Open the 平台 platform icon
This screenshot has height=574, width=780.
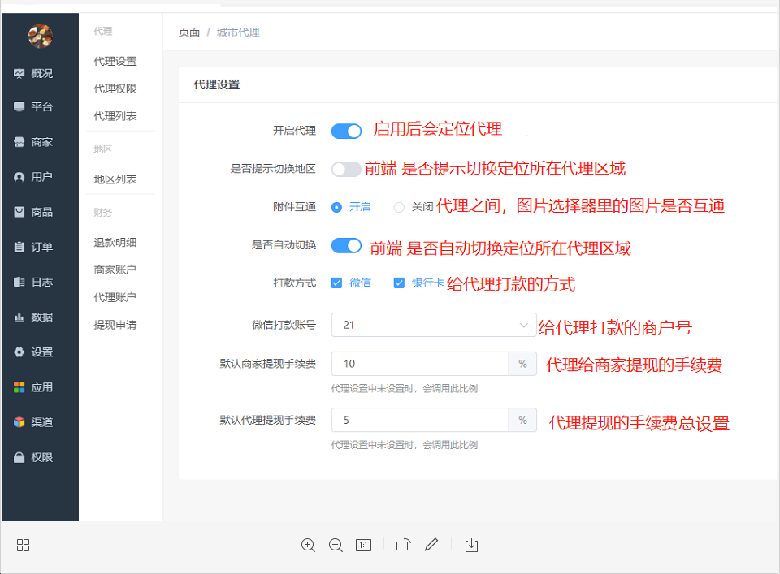pos(19,107)
